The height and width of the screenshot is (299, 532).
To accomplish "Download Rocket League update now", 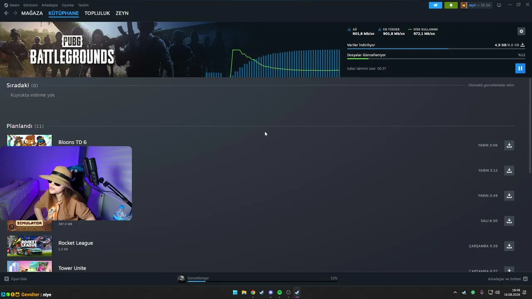I will tap(509, 246).
